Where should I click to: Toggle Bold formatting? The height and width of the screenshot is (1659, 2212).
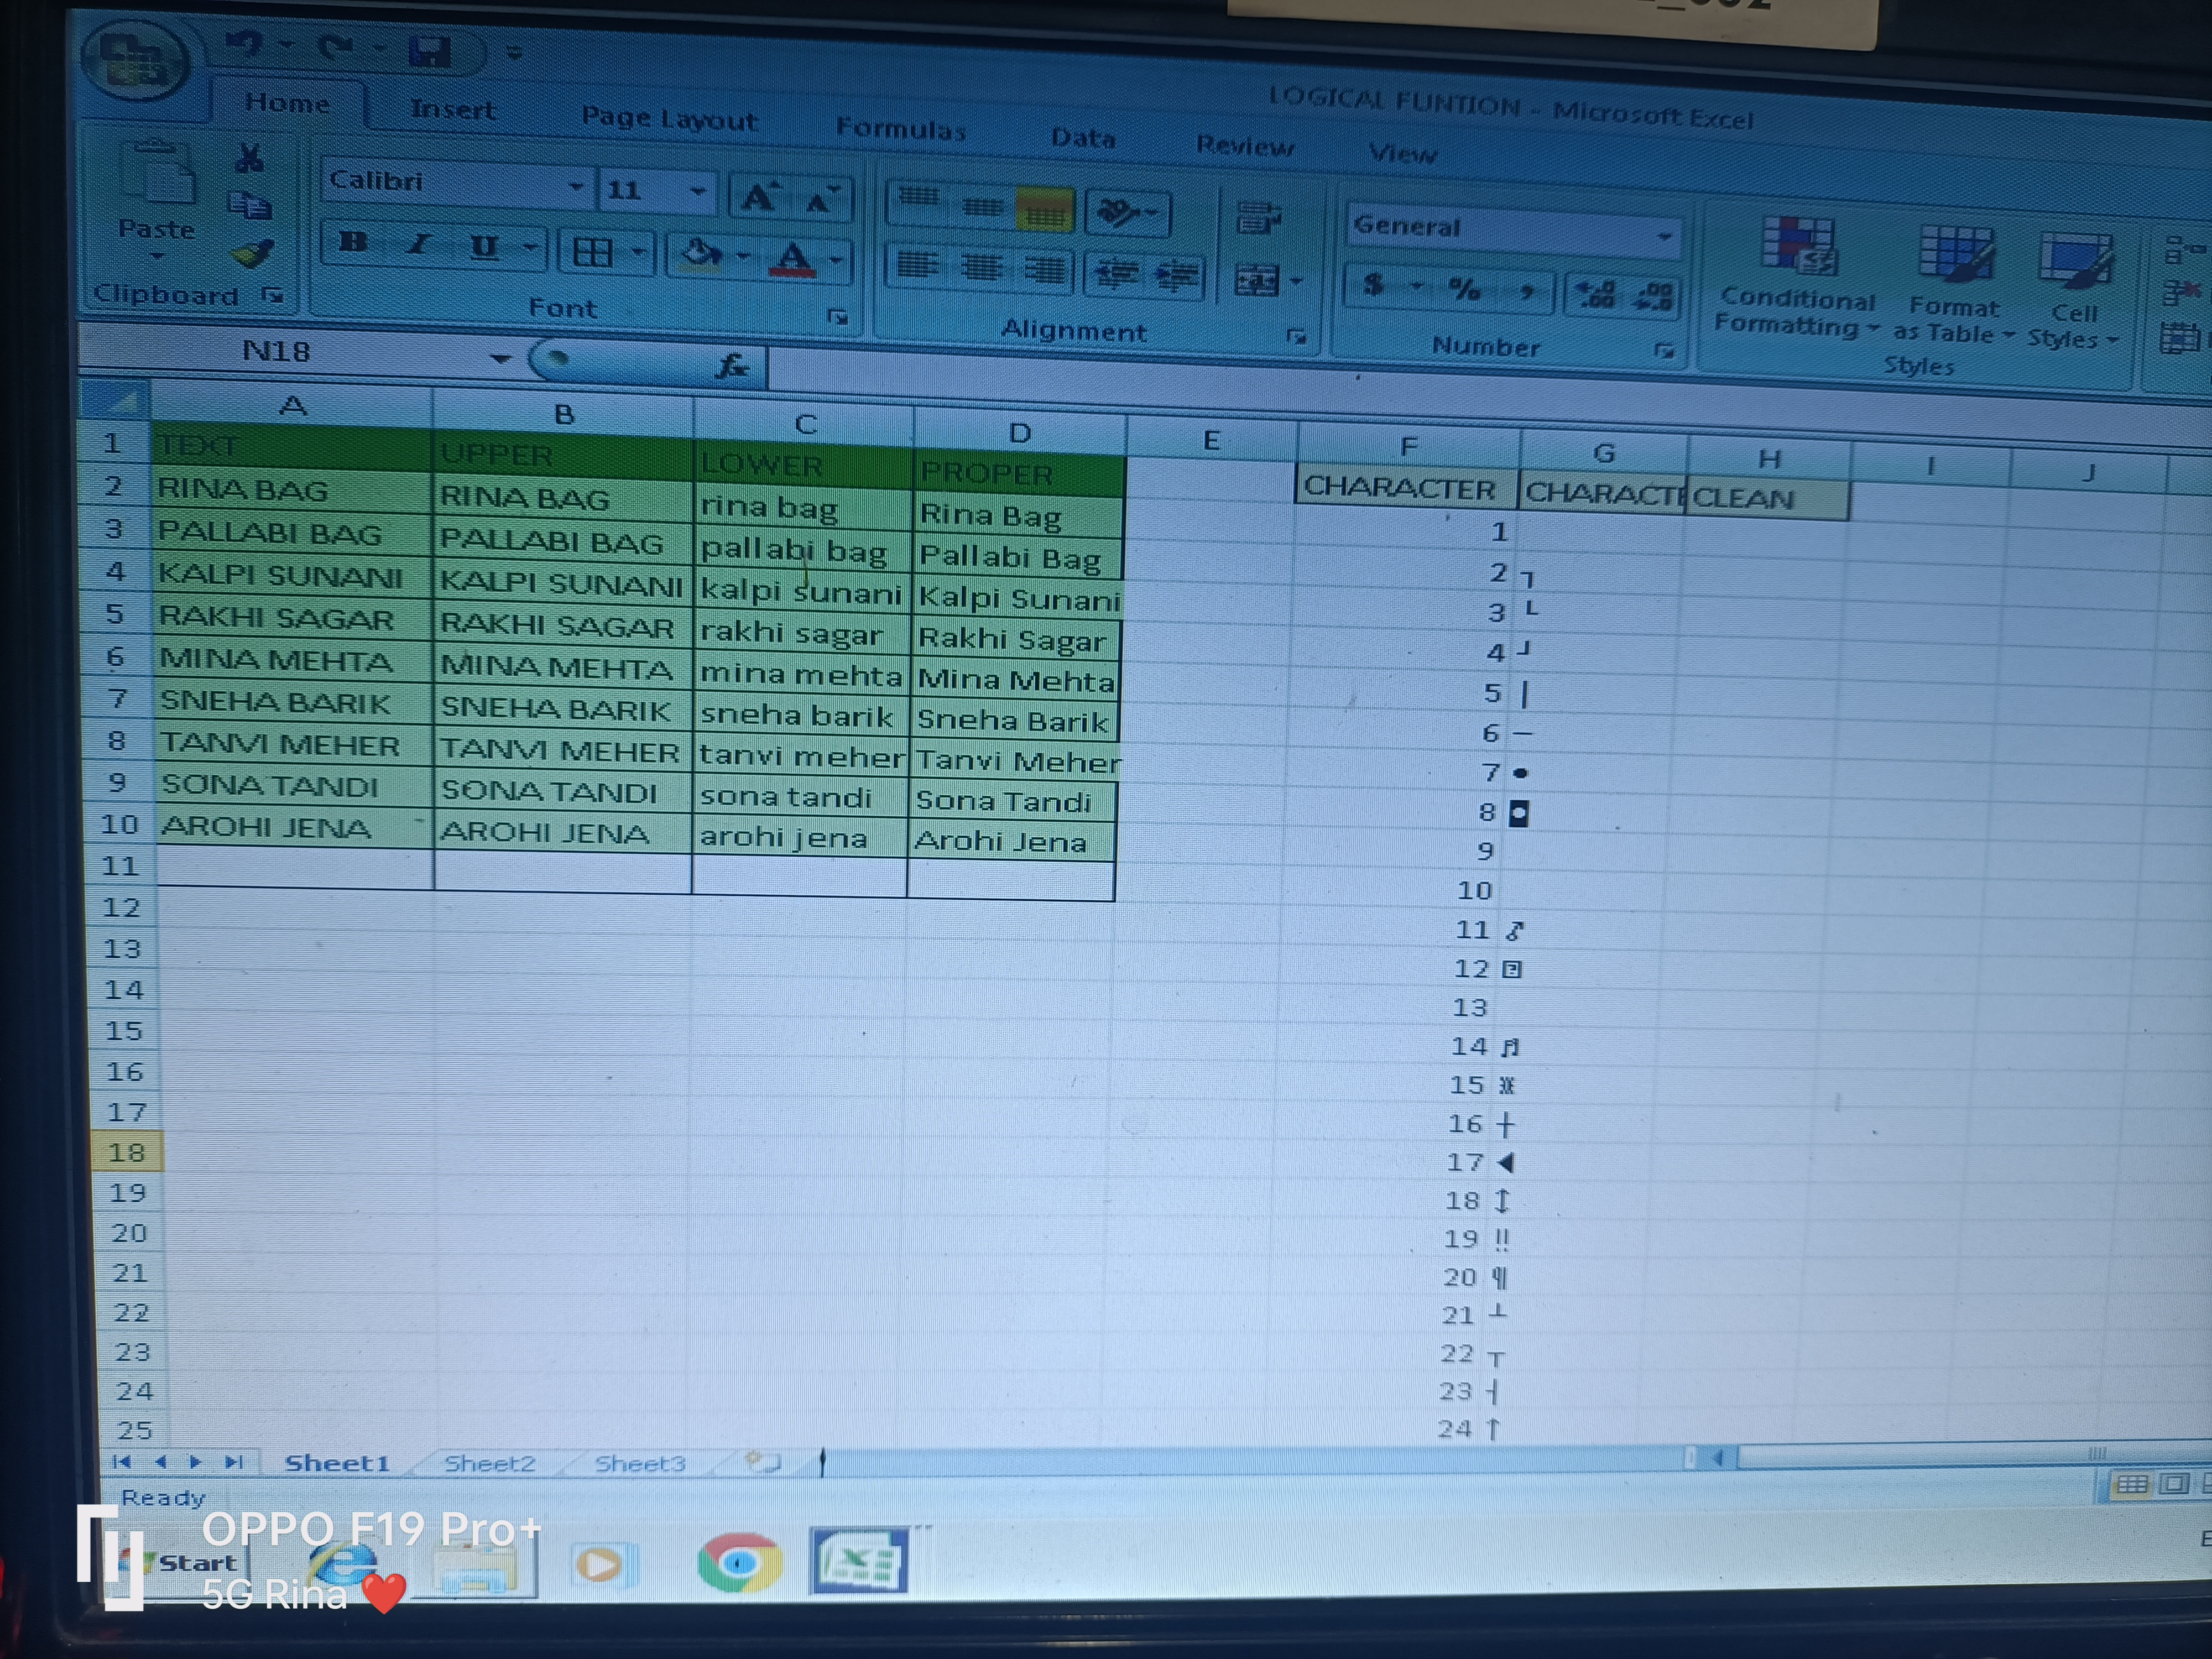pyautogui.click(x=353, y=242)
